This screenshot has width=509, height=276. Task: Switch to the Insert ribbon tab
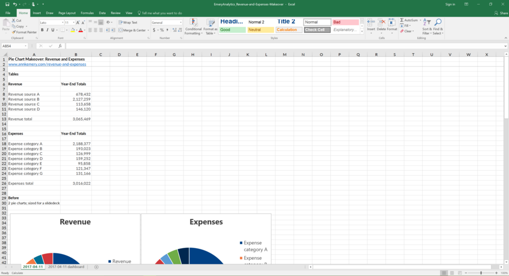[x=36, y=13]
